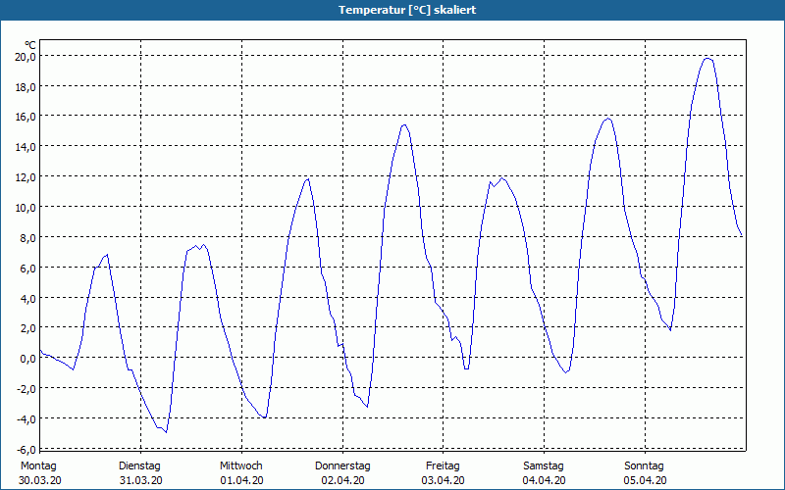Select the -2,0 y-axis label

pos(26,388)
